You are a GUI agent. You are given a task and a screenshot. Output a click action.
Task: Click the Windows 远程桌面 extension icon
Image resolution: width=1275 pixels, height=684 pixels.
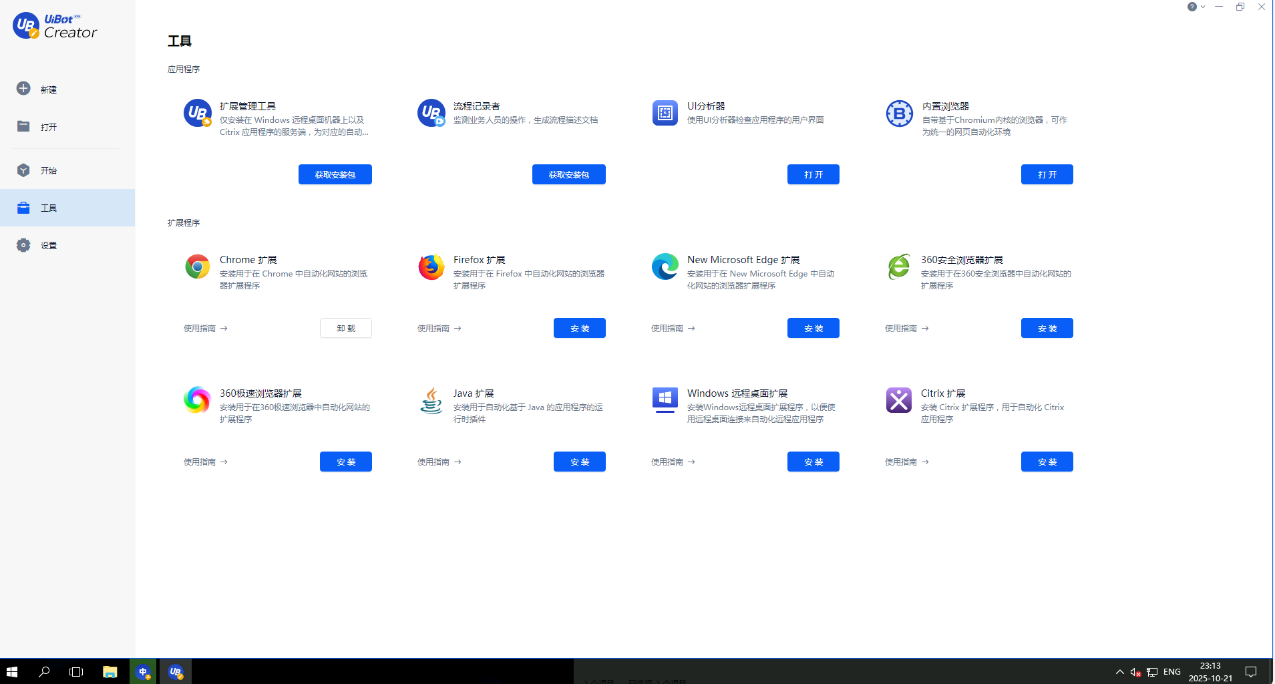coord(665,400)
